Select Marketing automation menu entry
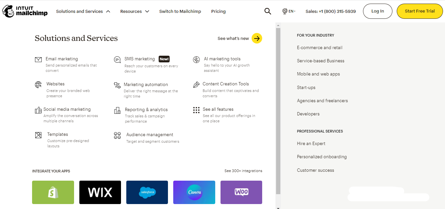This screenshot has width=445, height=209. click(146, 84)
